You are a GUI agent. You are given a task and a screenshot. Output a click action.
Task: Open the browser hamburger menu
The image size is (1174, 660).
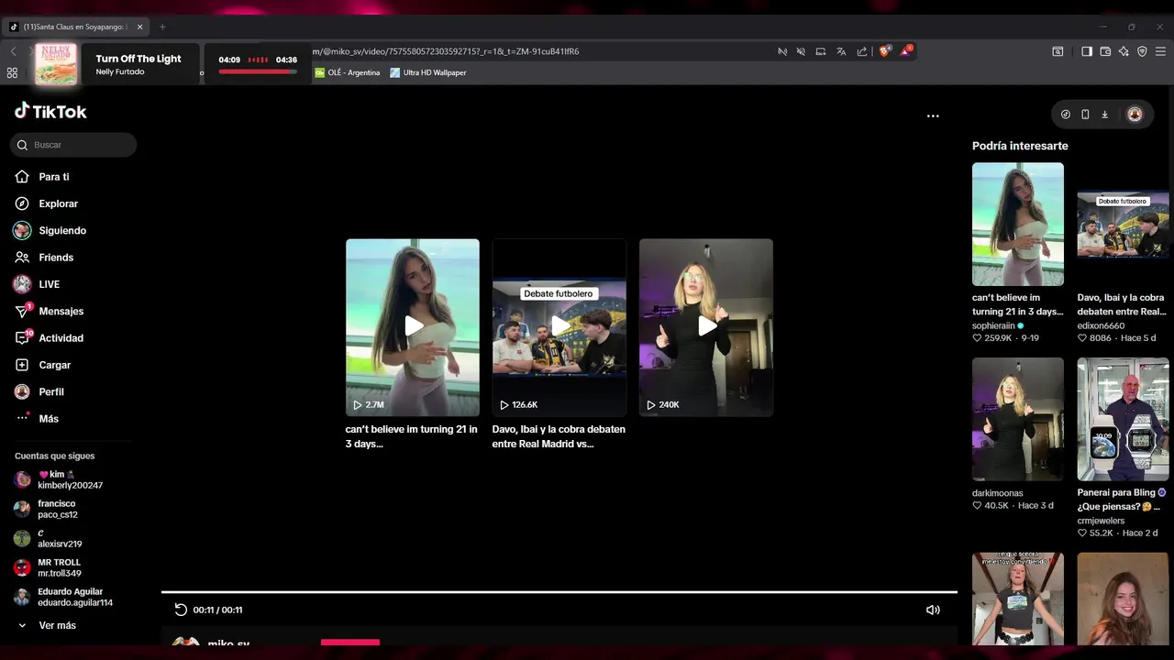[x=1160, y=51]
